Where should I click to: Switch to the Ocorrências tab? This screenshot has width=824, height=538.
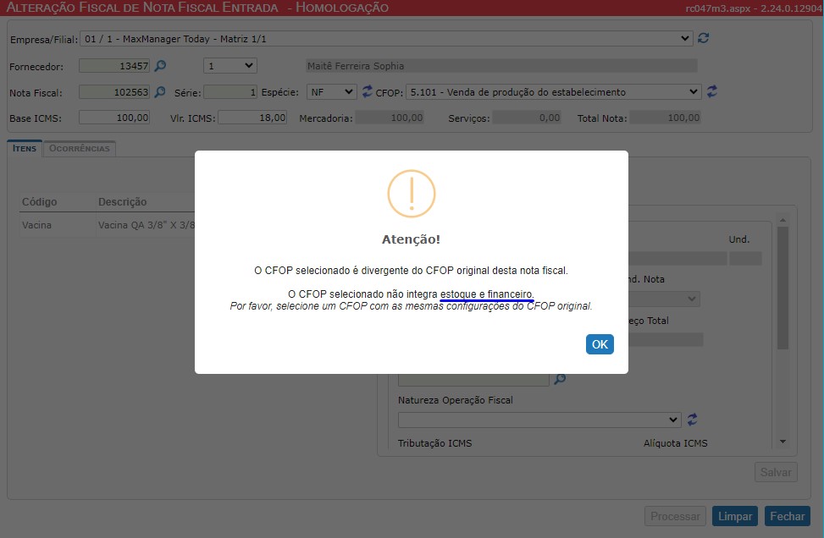tap(80, 149)
